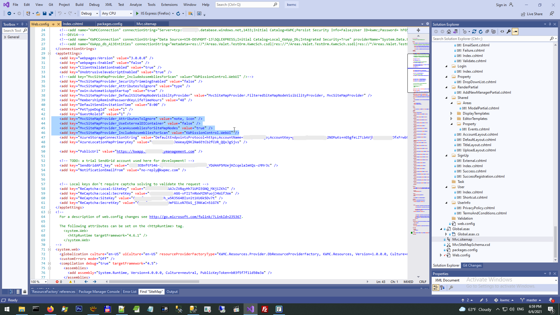Switch to the Mvc.sitemap tab

146,24
